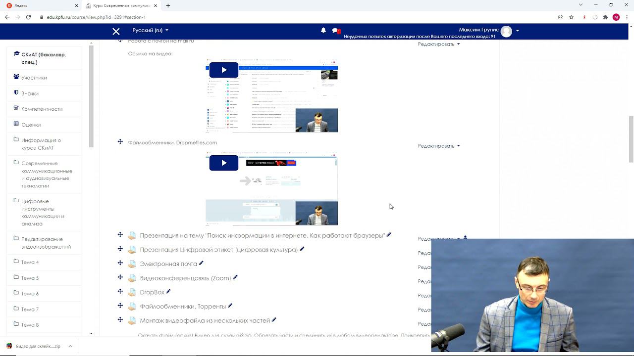This screenshot has width=634, height=356.
Task: Click move handle for Монтаж видеофайла
Action: (x=120, y=319)
